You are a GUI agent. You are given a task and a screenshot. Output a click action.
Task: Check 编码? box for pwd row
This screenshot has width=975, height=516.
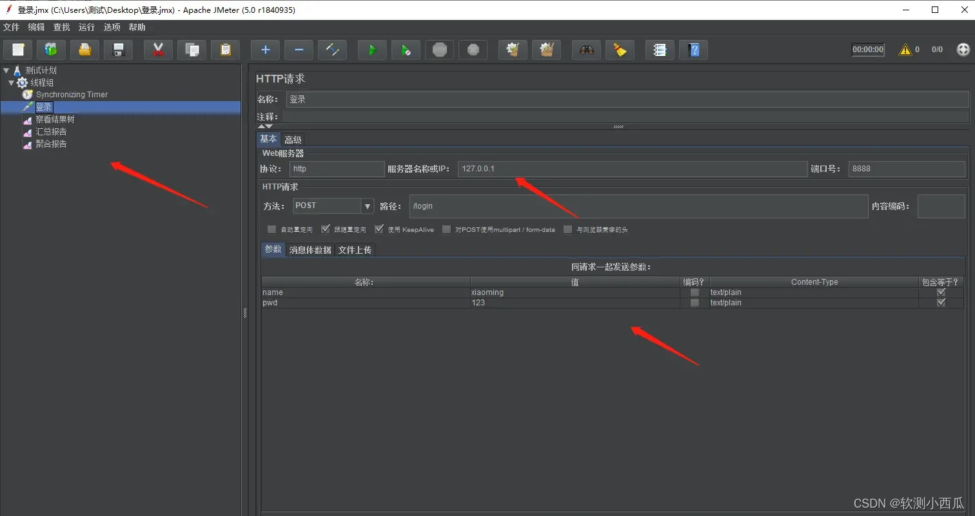pyautogui.click(x=694, y=303)
